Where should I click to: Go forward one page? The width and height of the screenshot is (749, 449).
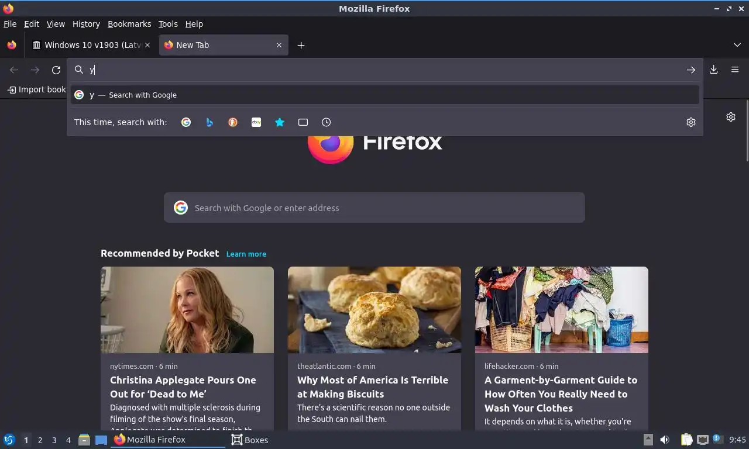[x=35, y=70]
